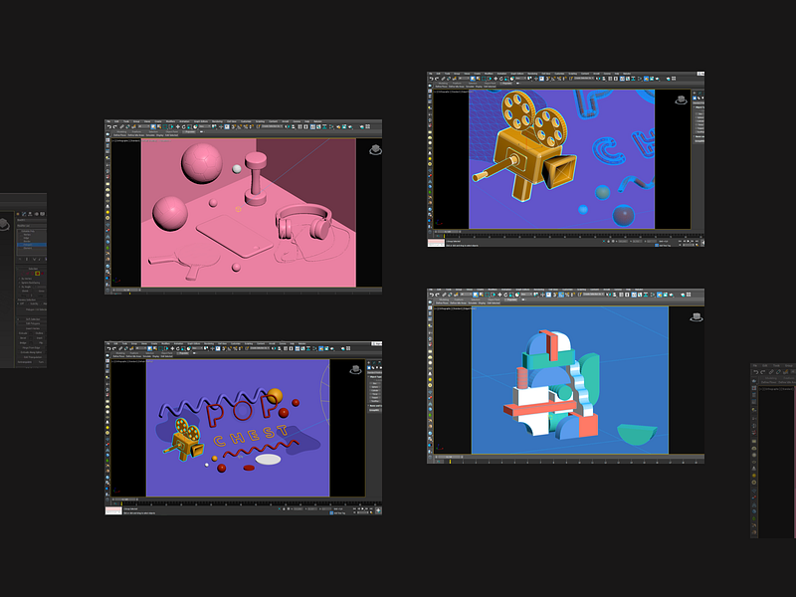Screen dimensions: 796x597
Task: Open Select by Name in pink scene window
Action: (159, 127)
